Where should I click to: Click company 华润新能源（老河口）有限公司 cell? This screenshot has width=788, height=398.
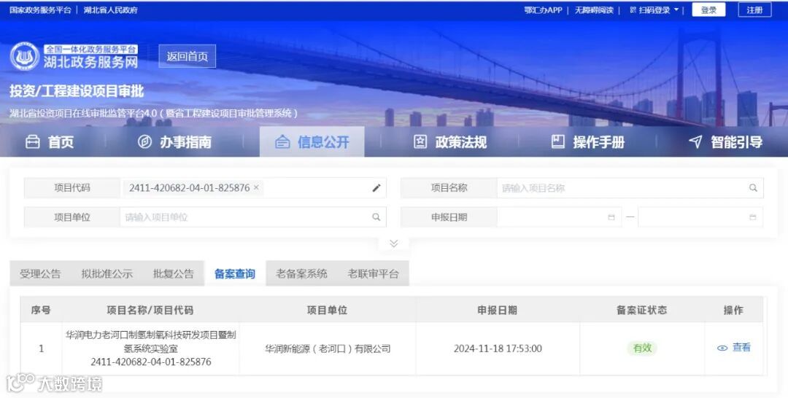pos(328,348)
